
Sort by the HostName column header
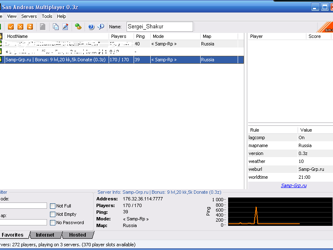tap(57, 36)
